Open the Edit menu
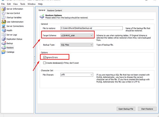159x117 pixels. tap(9, 4)
